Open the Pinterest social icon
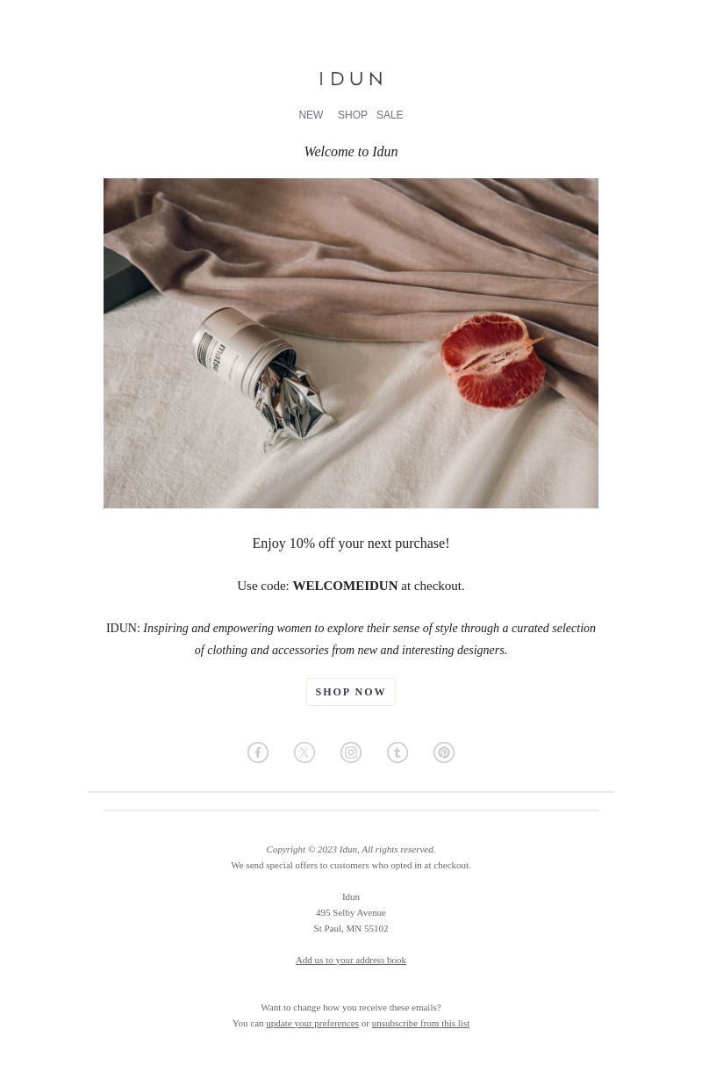Screen dimensions: 702x1087 (x=444, y=752)
